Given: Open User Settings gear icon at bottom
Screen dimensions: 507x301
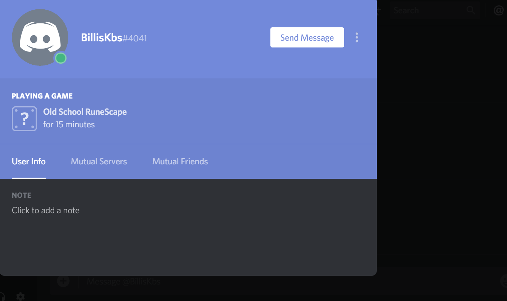Looking at the screenshot, I should click(20, 296).
